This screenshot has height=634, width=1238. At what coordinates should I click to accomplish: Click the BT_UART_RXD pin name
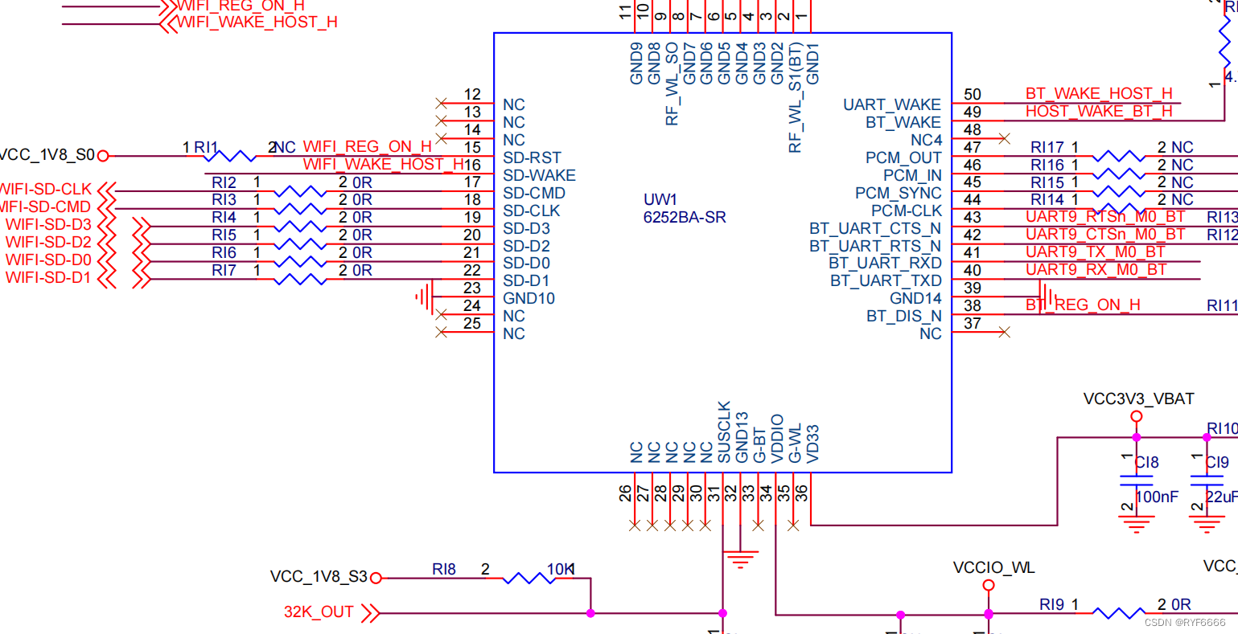coord(885,264)
